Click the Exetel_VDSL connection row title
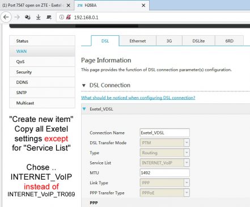 [x=101, y=109]
